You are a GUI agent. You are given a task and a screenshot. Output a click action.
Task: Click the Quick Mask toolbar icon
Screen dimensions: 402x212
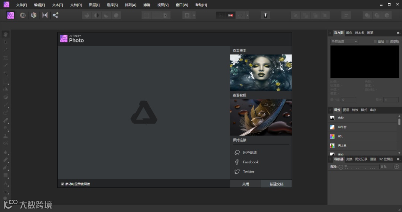click(x=187, y=15)
